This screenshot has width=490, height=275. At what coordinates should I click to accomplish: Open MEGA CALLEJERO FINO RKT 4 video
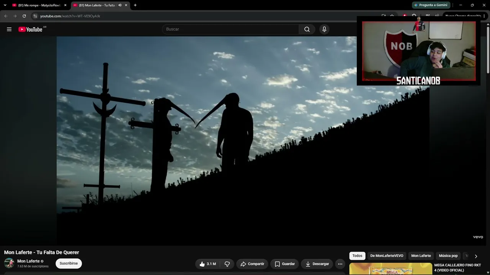coord(457,268)
